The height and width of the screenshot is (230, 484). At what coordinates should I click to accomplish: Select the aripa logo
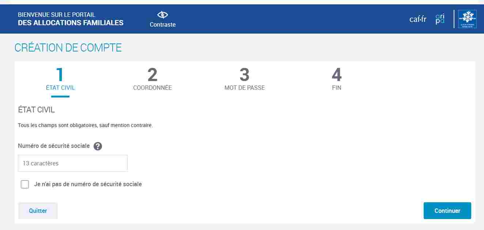pyautogui.click(x=439, y=19)
